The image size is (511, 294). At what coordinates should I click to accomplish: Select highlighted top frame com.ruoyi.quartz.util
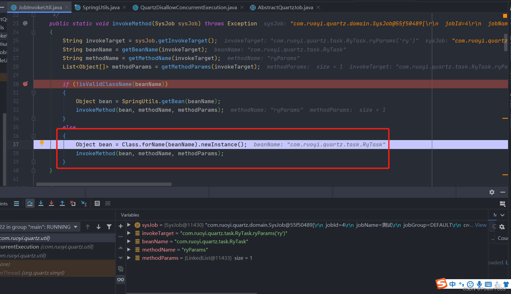[58, 238]
